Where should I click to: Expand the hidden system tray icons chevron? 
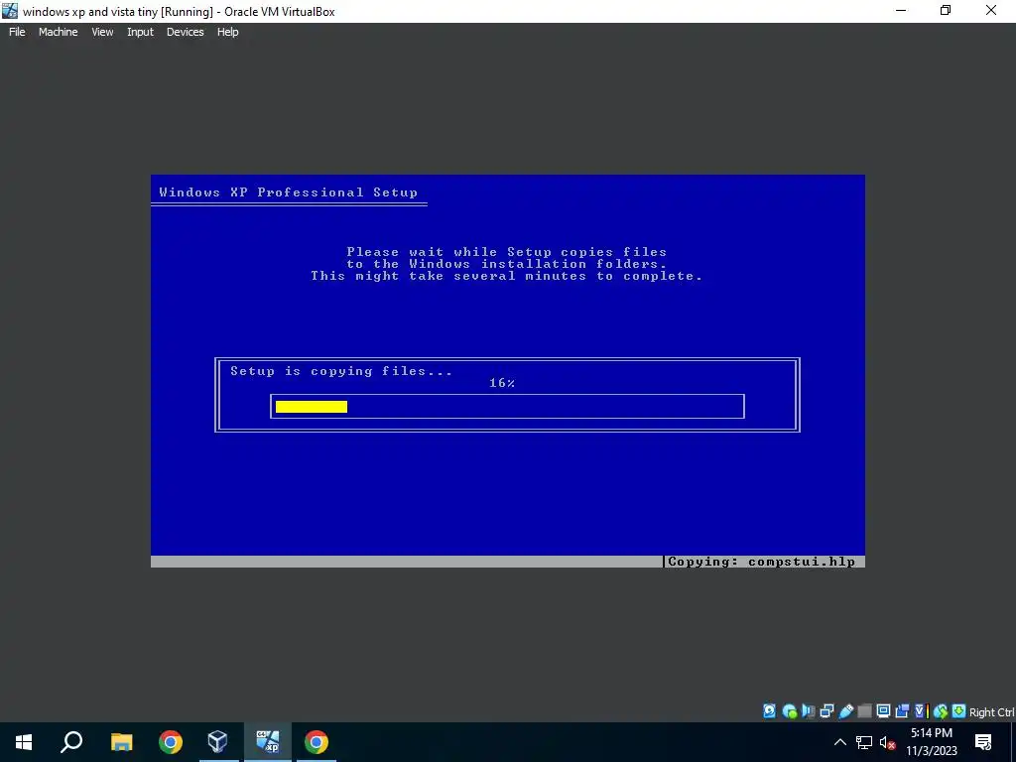839,742
